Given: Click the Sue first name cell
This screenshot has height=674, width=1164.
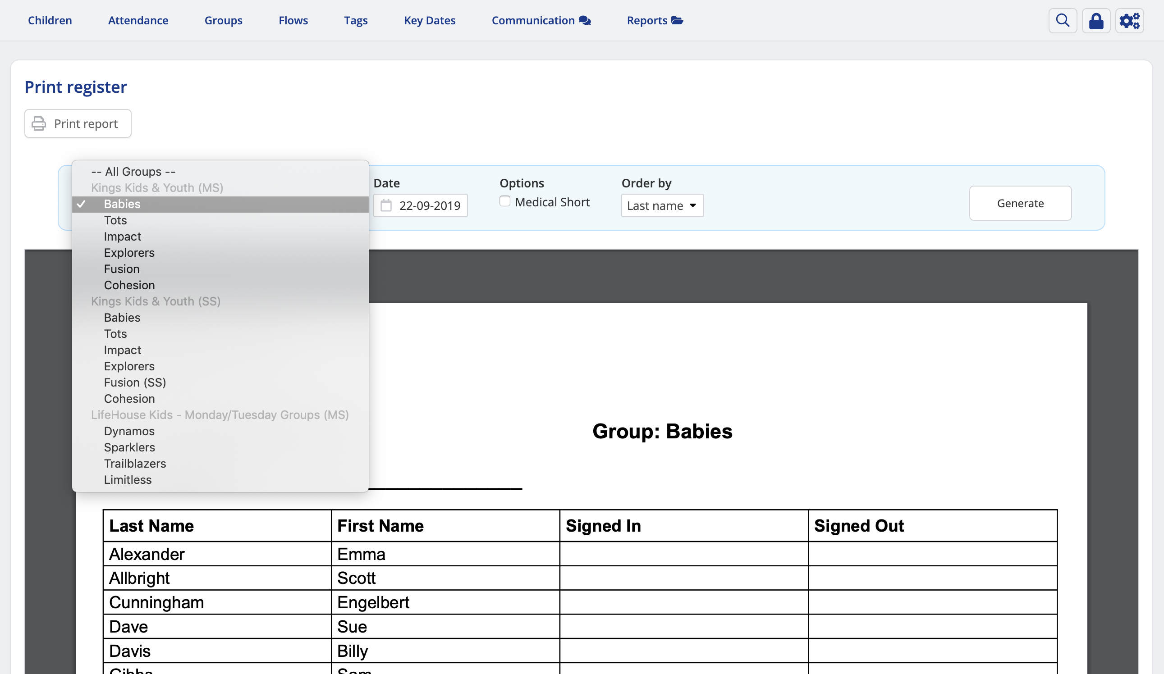Looking at the screenshot, I should point(445,627).
